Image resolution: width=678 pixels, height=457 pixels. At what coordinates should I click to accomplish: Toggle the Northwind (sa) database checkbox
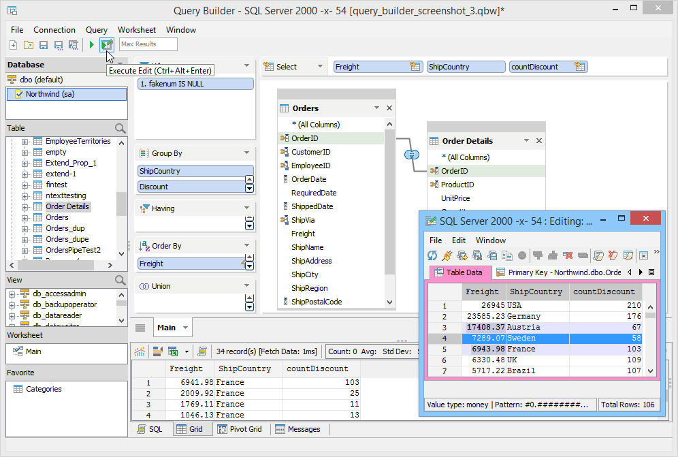(x=18, y=94)
